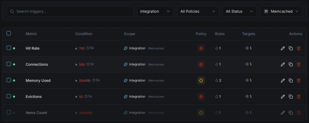Open the All Policies dropdown
Image resolution: width=309 pixels, height=123 pixels.
(198, 11)
